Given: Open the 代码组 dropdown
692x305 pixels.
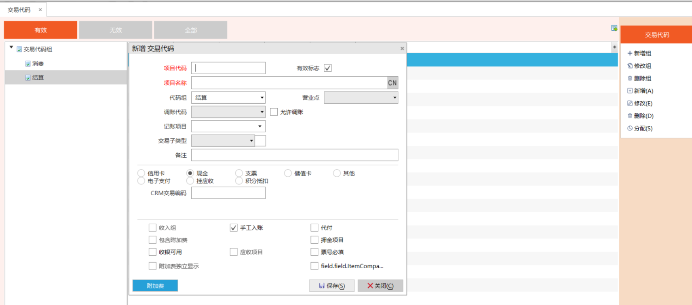Looking at the screenshot, I should 262,98.
